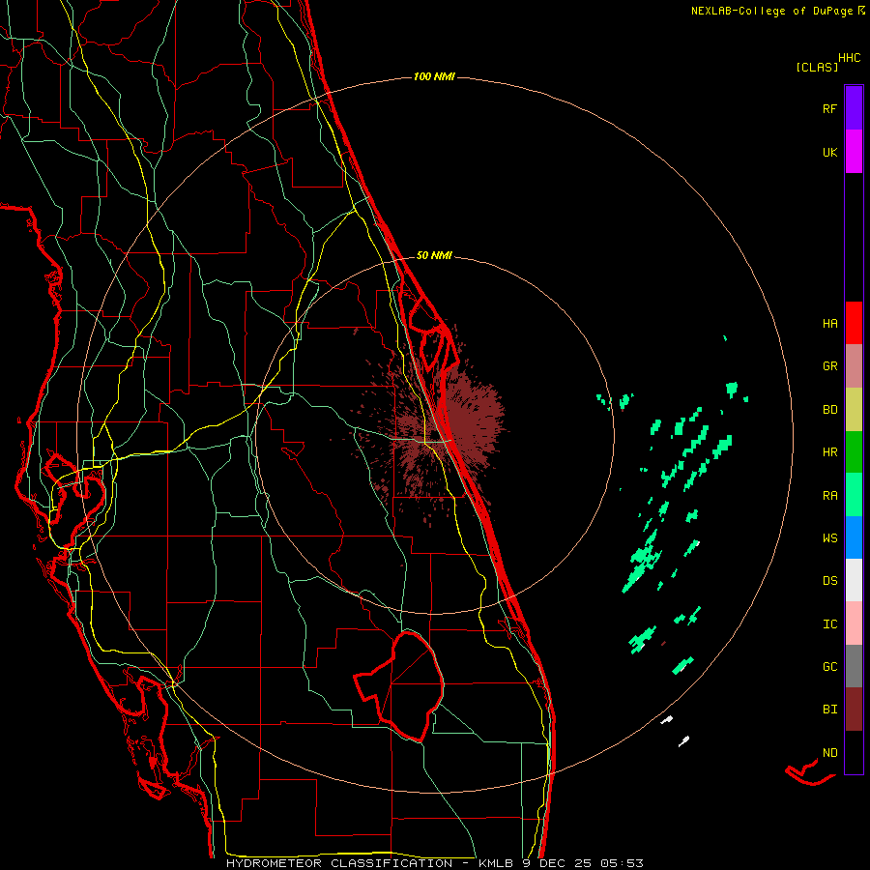Click the magenta UK legend color swatch
870x870 pixels.
(854, 152)
